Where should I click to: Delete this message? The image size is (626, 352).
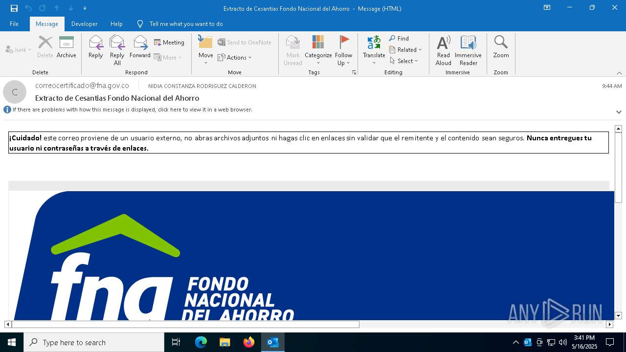45,47
